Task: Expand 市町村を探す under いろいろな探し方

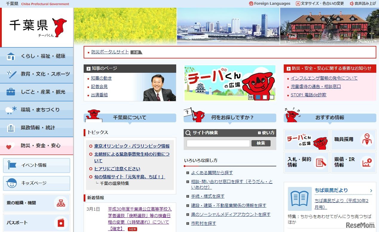Action: 203,223
